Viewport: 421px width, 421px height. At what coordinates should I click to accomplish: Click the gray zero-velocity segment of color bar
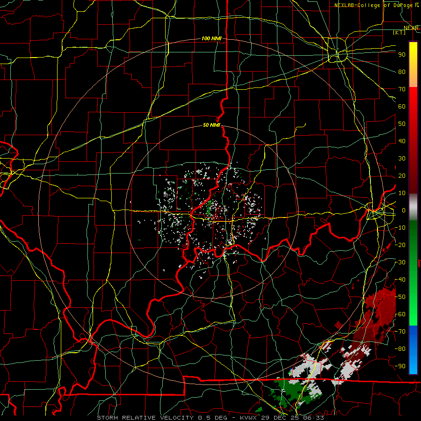click(x=413, y=207)
